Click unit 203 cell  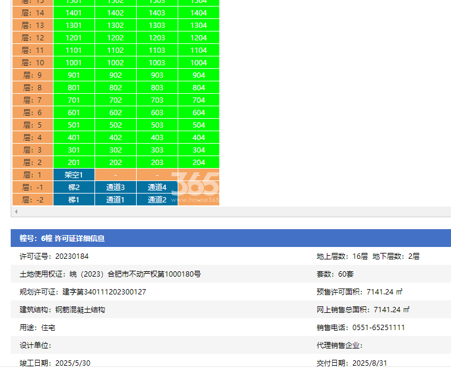[x=157, y=162]
